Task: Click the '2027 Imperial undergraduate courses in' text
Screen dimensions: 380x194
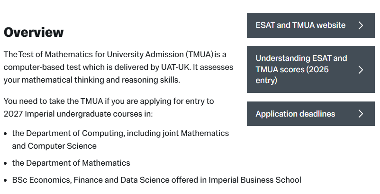Action: (79, 114)
